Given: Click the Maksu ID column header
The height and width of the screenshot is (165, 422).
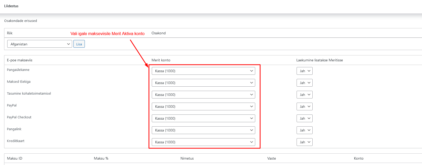Looking at the screenshot, I should [15, 158].
